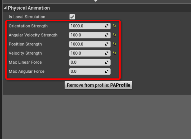Edit the Position Strength value field
The height and width of the screenshot is (139, 191).
tap(90, 44)
